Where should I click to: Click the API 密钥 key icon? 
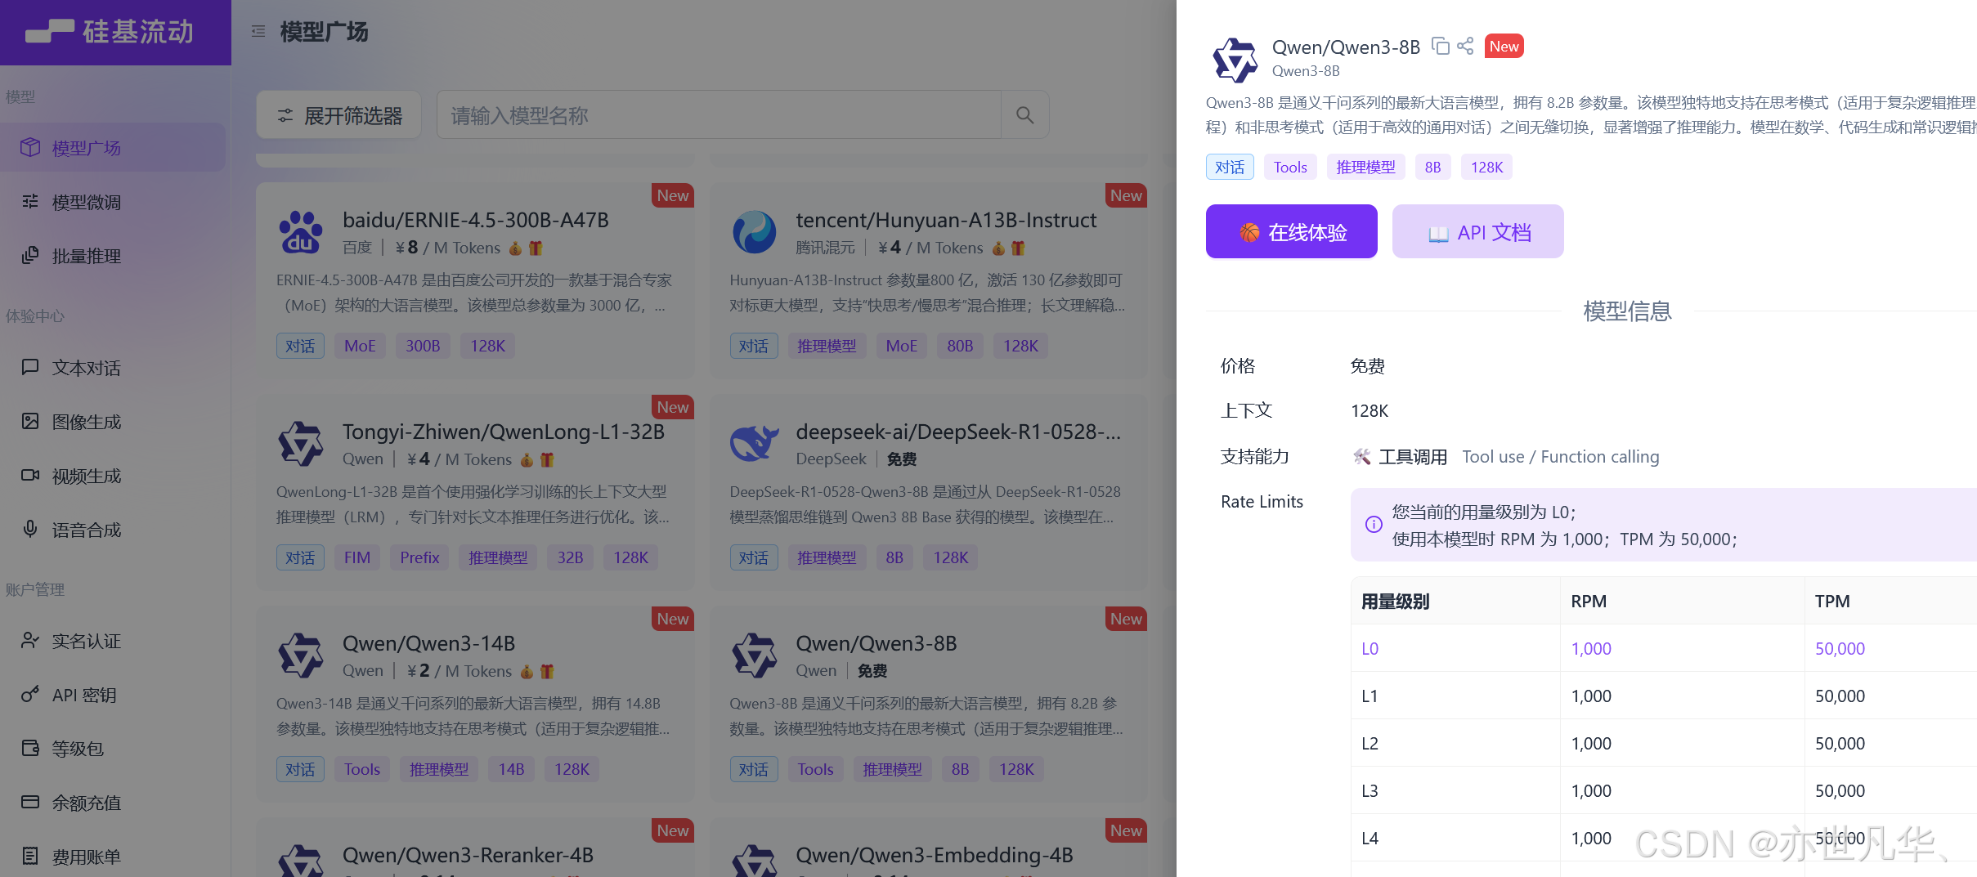pyautogui.click(x=30, y=694)
